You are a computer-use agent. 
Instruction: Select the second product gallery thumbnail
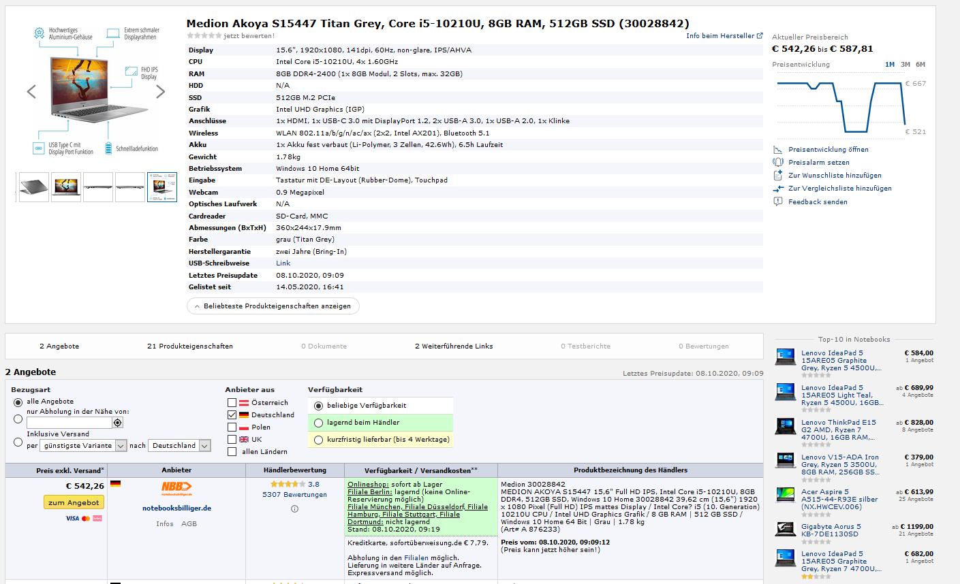tap(66, 187)
